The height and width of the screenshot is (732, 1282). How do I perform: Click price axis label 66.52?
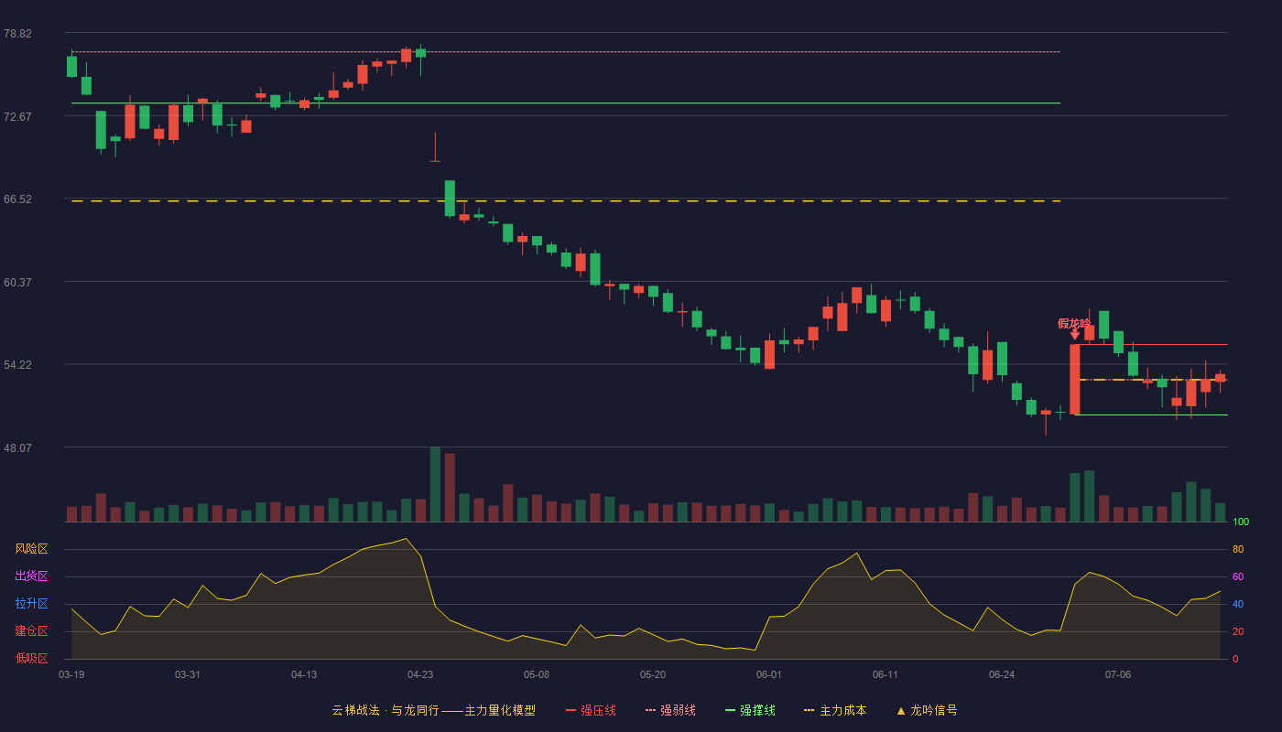coord(17,199)
